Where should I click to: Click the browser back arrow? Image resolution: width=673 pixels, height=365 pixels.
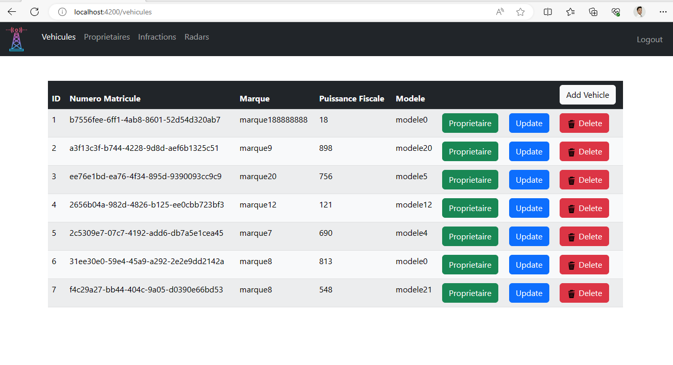[11, 11]
